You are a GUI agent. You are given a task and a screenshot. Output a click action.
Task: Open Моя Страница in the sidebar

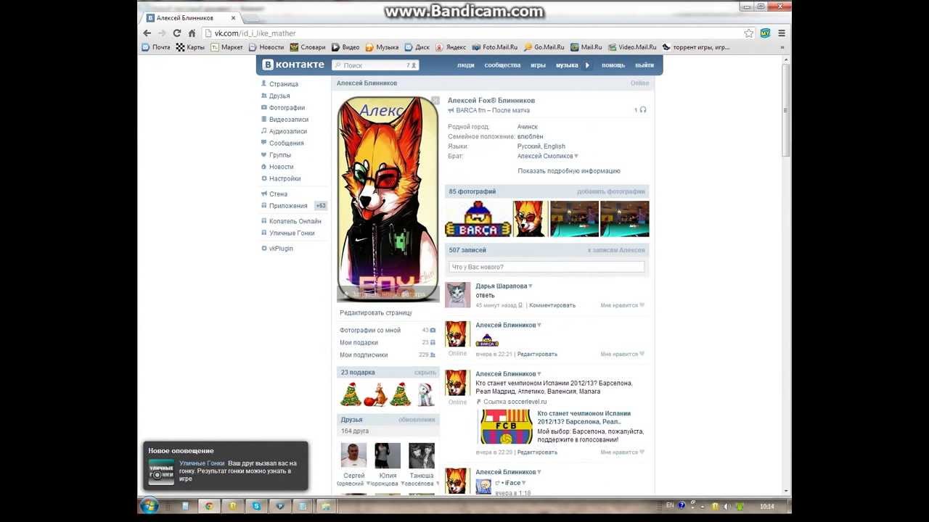[284, 84]
